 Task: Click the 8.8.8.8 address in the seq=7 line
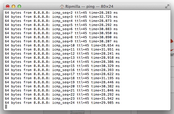(x=42, y=33)
